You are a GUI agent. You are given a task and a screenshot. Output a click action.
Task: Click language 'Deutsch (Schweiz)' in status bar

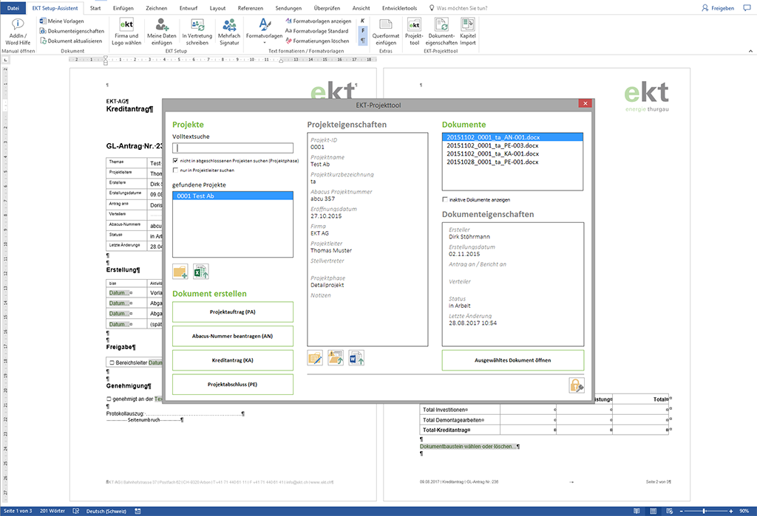pos(106,511)
